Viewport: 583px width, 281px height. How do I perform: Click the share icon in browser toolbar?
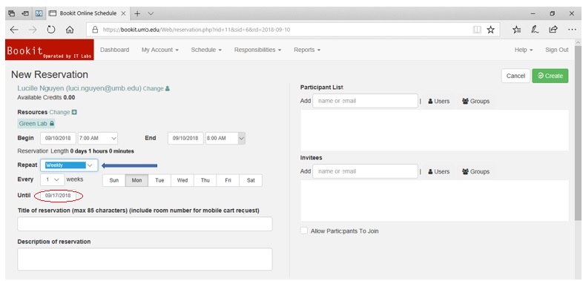[x=553, y=30]
